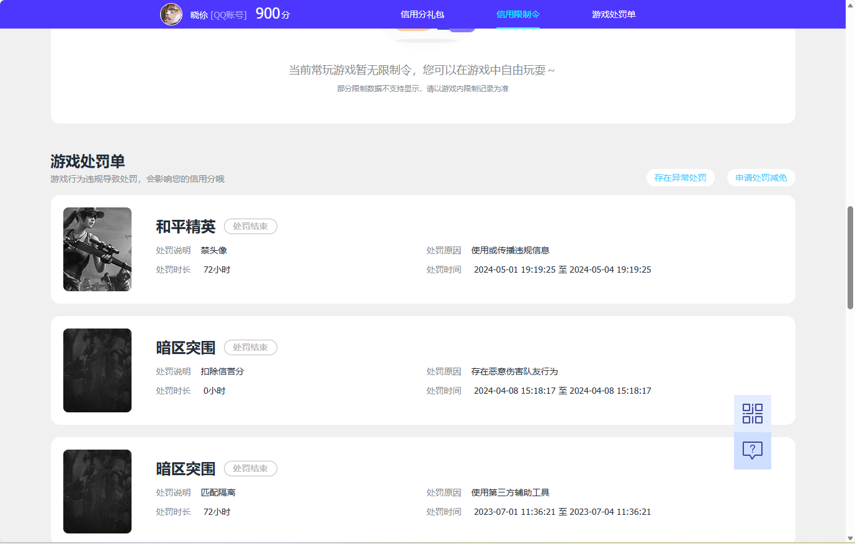Open the thumbnail for the 匹配隔离 penalty
The width and height of the screenshot is (855, 544).
point(97,491)
